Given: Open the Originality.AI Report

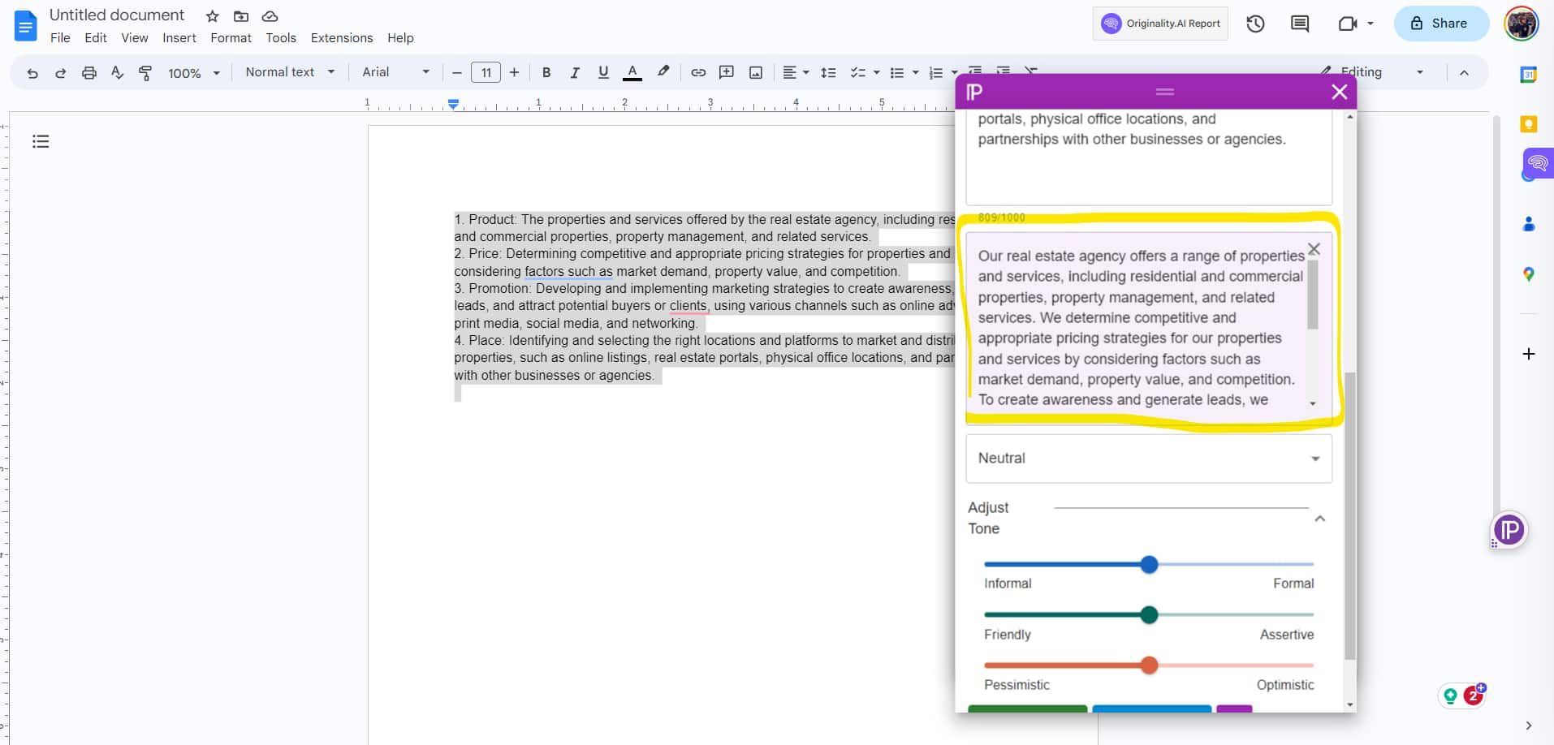Looking at the screenshot, I should coord(1160,23).
